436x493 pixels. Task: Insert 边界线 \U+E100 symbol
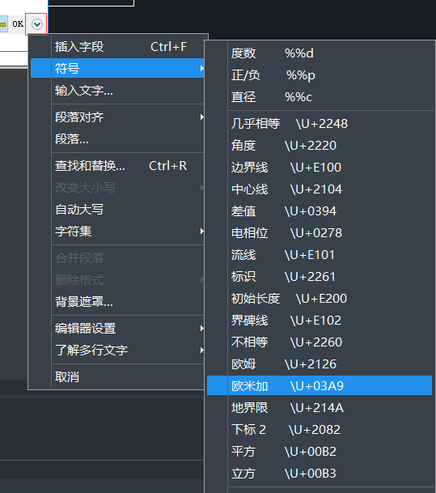[320, 168]
